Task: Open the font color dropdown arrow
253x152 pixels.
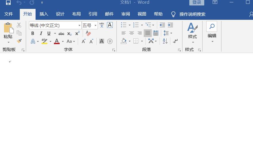Action: [x=63, y=42]
